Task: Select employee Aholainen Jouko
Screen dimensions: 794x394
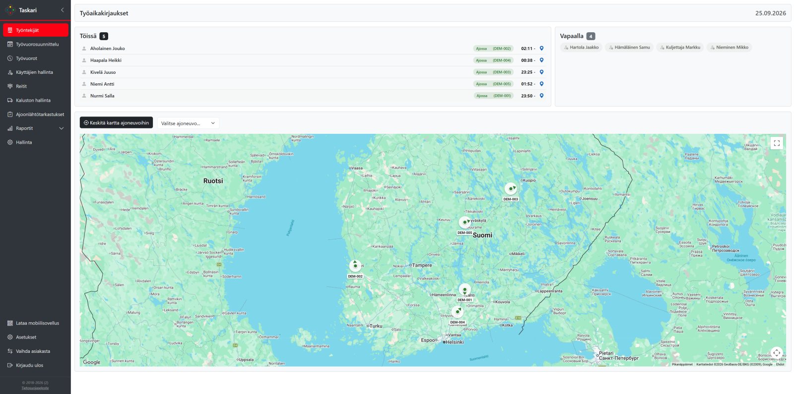Action: point(108,49)
